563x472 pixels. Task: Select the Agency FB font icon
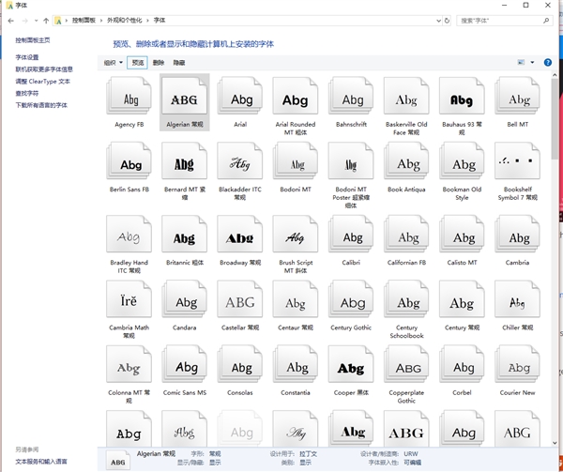click(129, 97)
